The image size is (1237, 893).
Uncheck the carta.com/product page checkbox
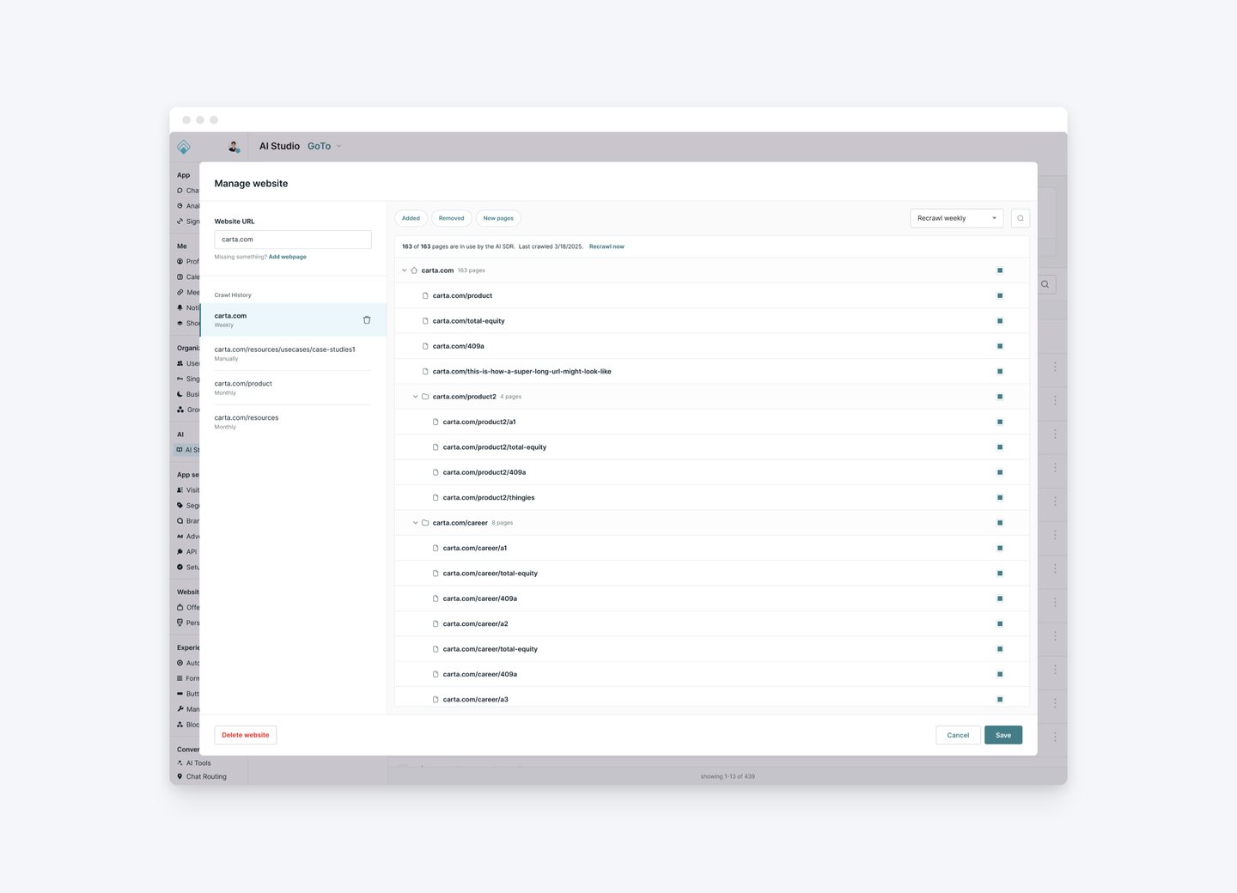[x=1000, y=295]
